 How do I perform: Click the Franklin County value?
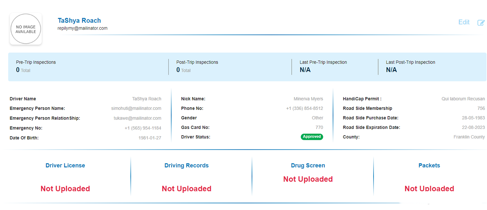tap(469, 137)
